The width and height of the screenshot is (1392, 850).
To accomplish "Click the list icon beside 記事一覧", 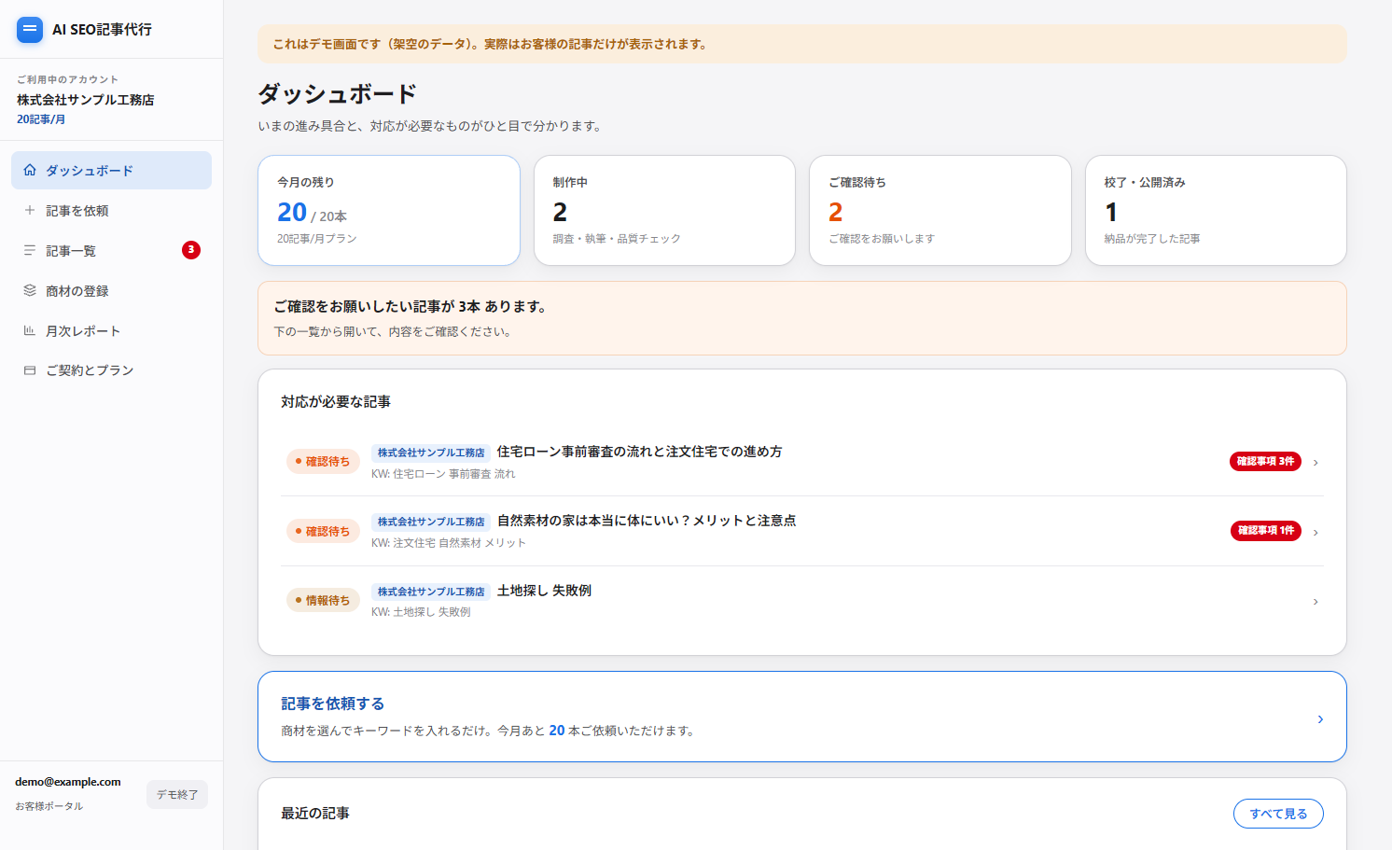I will pyautogui.click(x=30, y=250).
